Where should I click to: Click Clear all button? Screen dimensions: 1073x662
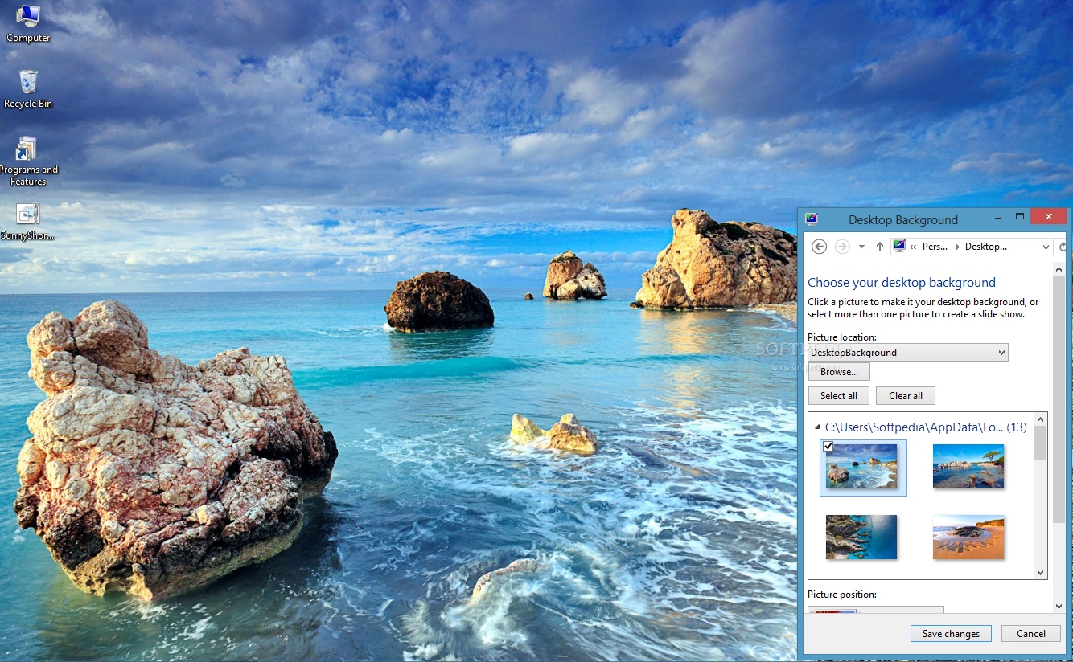(906, 395)
